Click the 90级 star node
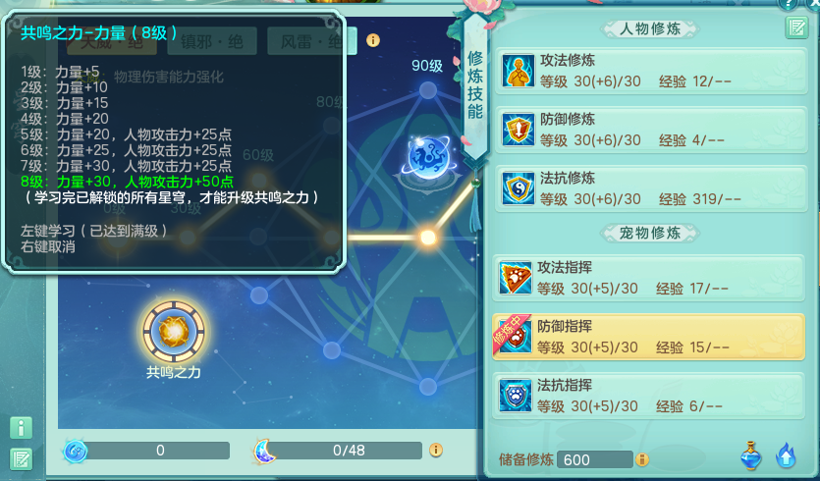This screenshot has height=481, width=820. coord(428,90)
